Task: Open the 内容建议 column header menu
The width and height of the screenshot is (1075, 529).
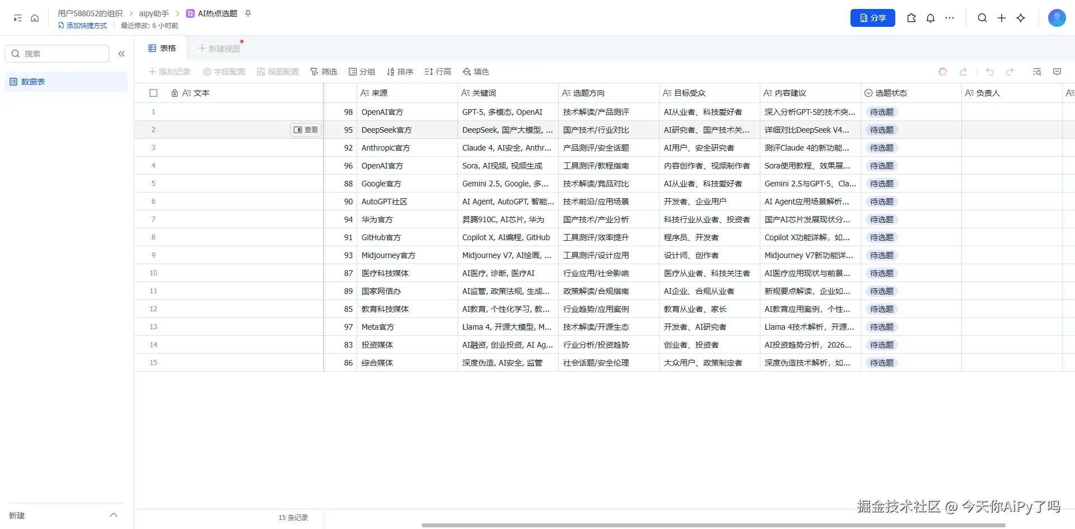Action: 810,93
